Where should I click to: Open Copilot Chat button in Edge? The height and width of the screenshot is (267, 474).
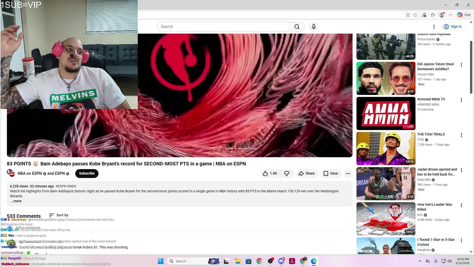464,15
